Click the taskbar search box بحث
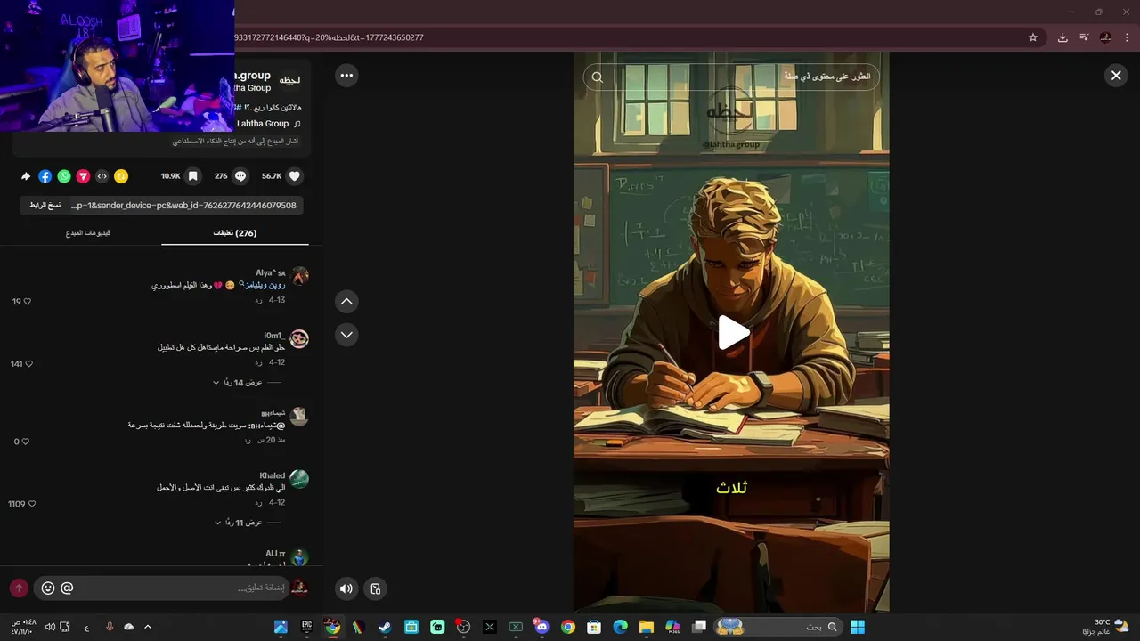Image resolution: width=1140 pixels, height=641 pixels. (778, 627)
